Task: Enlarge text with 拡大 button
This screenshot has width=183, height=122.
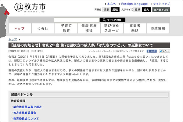Action: 146,10
